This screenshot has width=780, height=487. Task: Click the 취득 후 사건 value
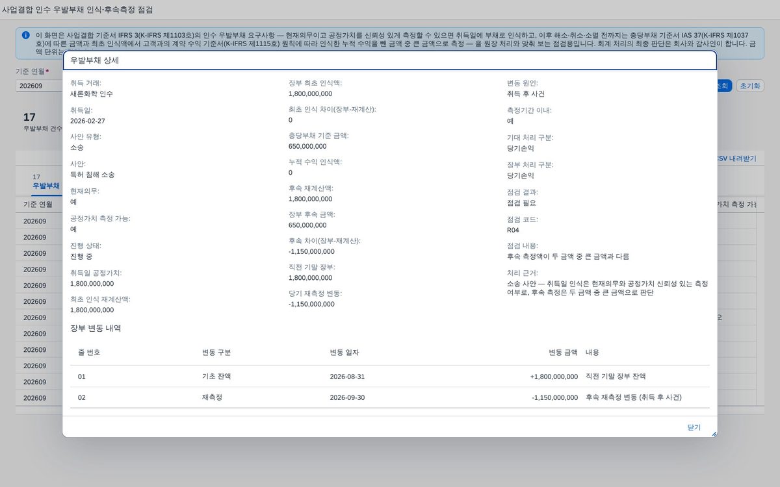pyautogui.click(x=526, y=94)
